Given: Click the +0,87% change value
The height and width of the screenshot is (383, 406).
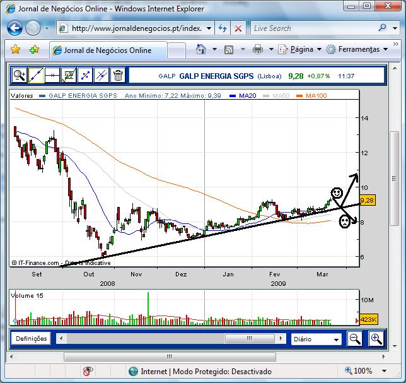Looking at the screenshot, I should (318, 76).
